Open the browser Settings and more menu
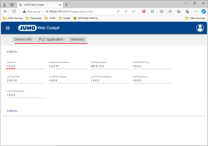The height and width of the screenshot is (146, 208). [x=195, y=12]
